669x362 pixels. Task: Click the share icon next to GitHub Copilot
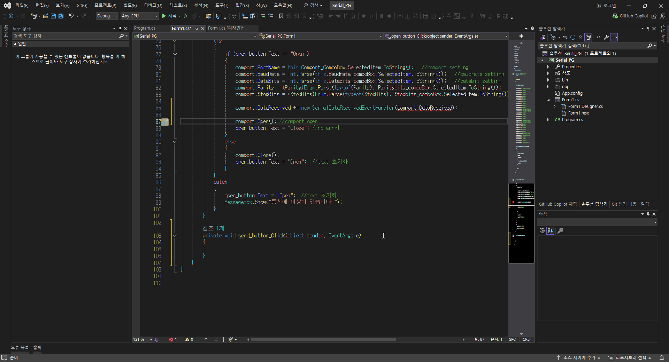click(654, 16)
